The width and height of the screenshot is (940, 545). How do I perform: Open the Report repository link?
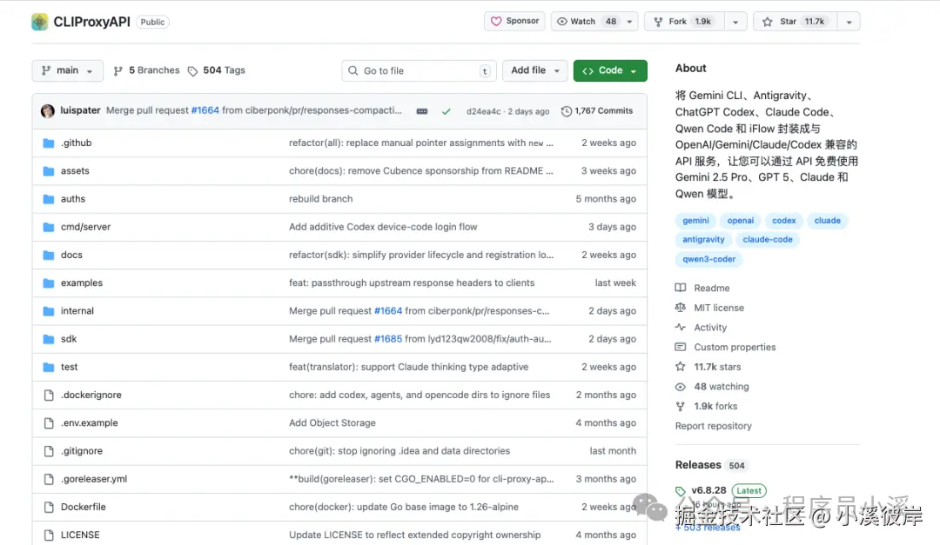(713, 427)
